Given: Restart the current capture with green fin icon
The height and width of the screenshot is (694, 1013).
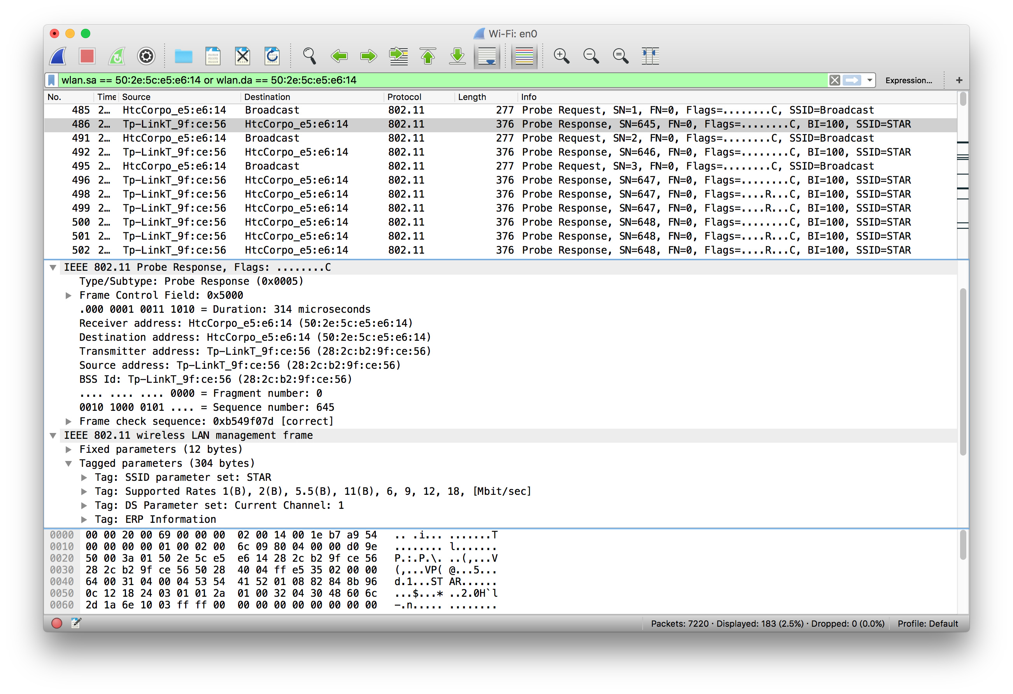Looking at the screenshot, I should 116,56.
